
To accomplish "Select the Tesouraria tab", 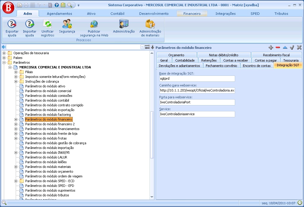I will [291, 60].
